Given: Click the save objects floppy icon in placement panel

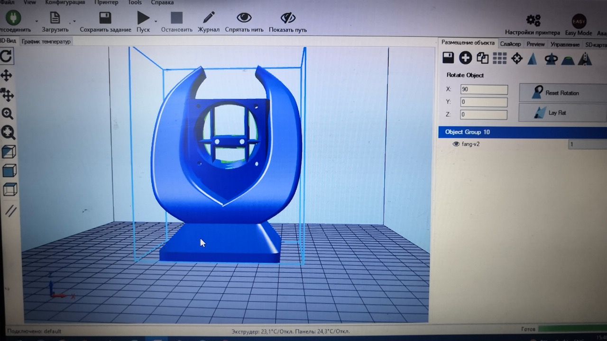Looking at the screenshot, I should point(448,58).
